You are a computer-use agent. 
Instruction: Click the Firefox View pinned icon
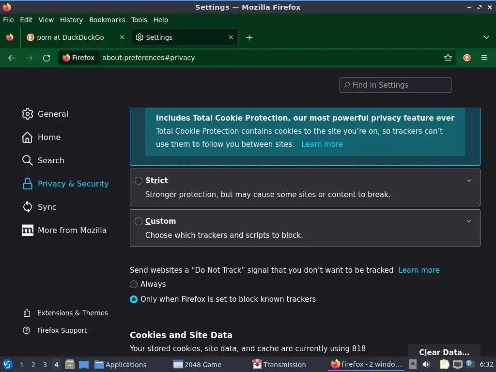[x=10, y=37]
